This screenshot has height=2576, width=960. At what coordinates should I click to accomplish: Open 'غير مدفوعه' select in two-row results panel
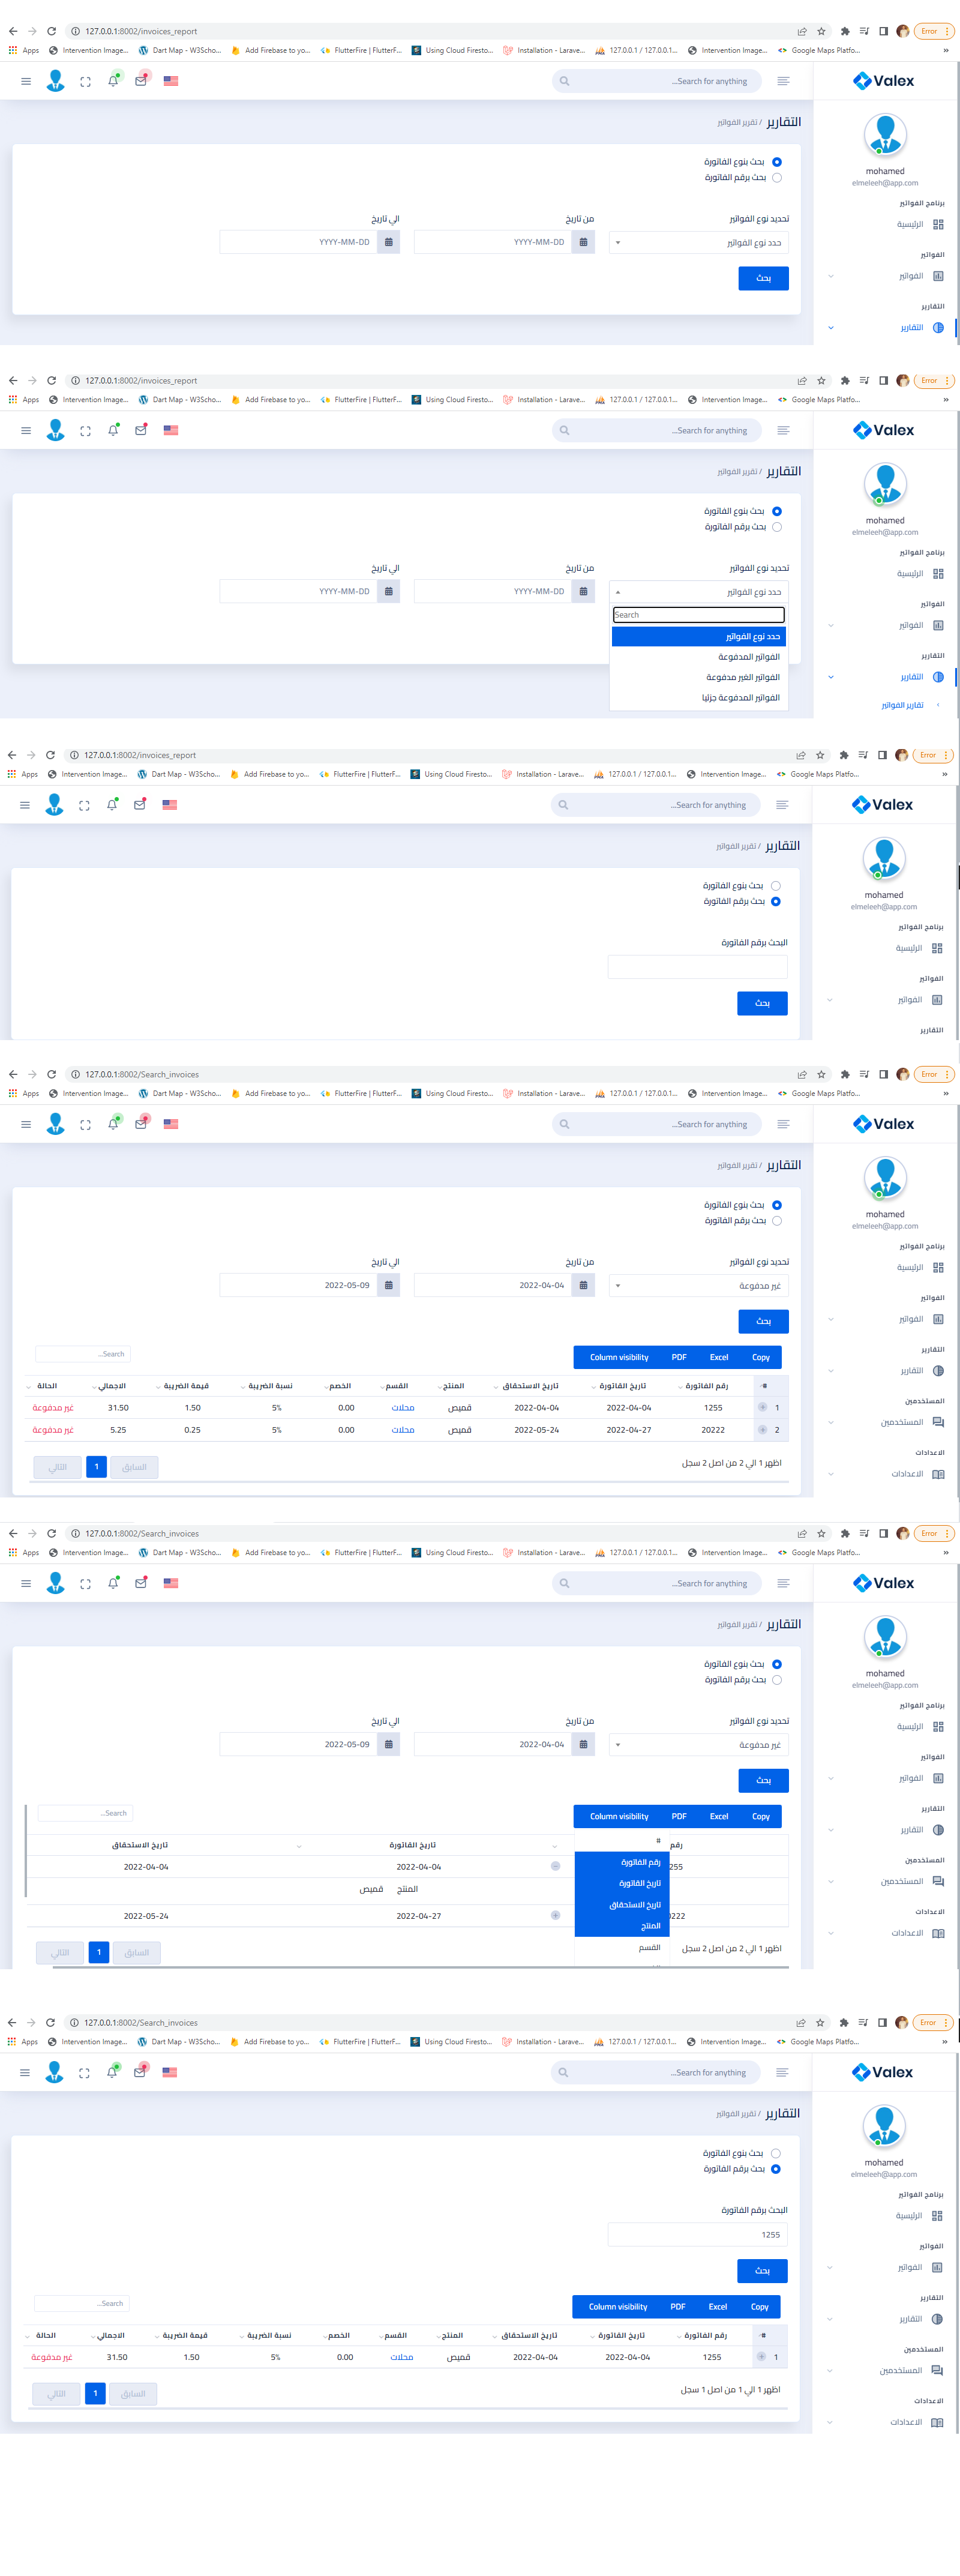(699, 1285)
